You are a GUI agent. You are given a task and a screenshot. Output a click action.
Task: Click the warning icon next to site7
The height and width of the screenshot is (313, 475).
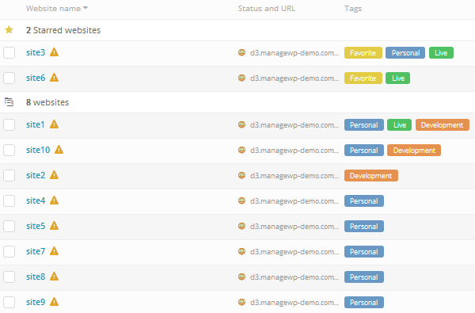54,251
